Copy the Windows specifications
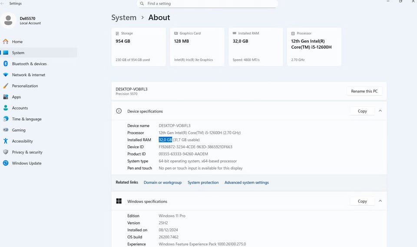This screenshot has width=417, height=247. pyautogui.click(x=362, y=201)
